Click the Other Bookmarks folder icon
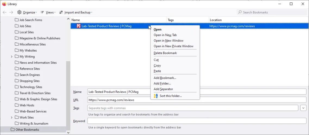Screen dimensions: 309x135 click(x=13, y=130)
